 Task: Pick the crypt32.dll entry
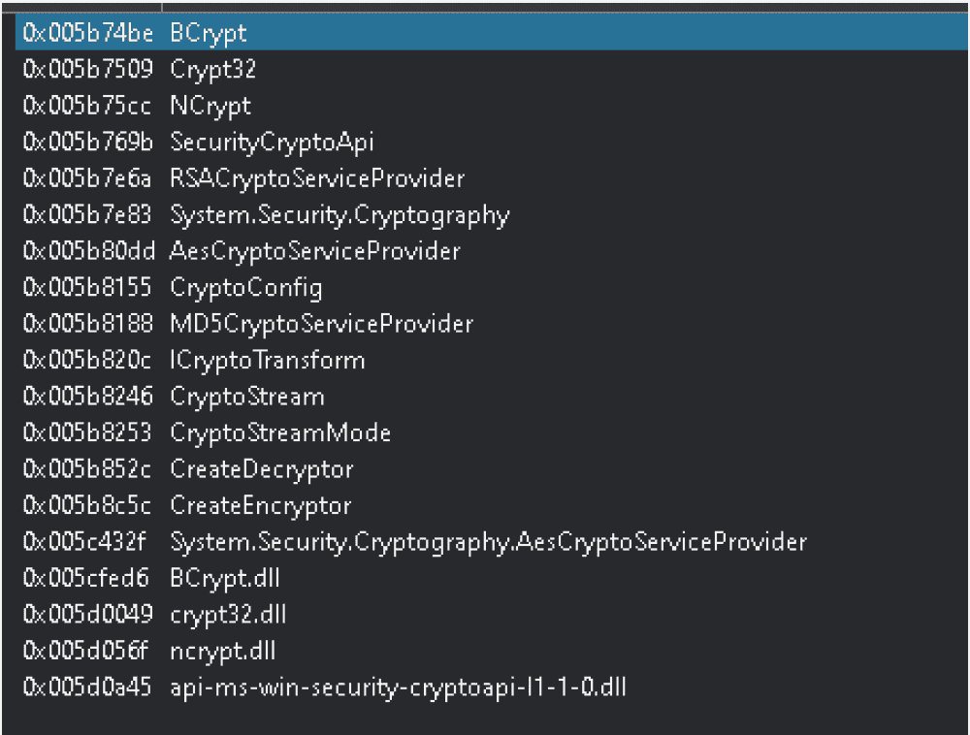pyautogui.click(x=228, y=615)
